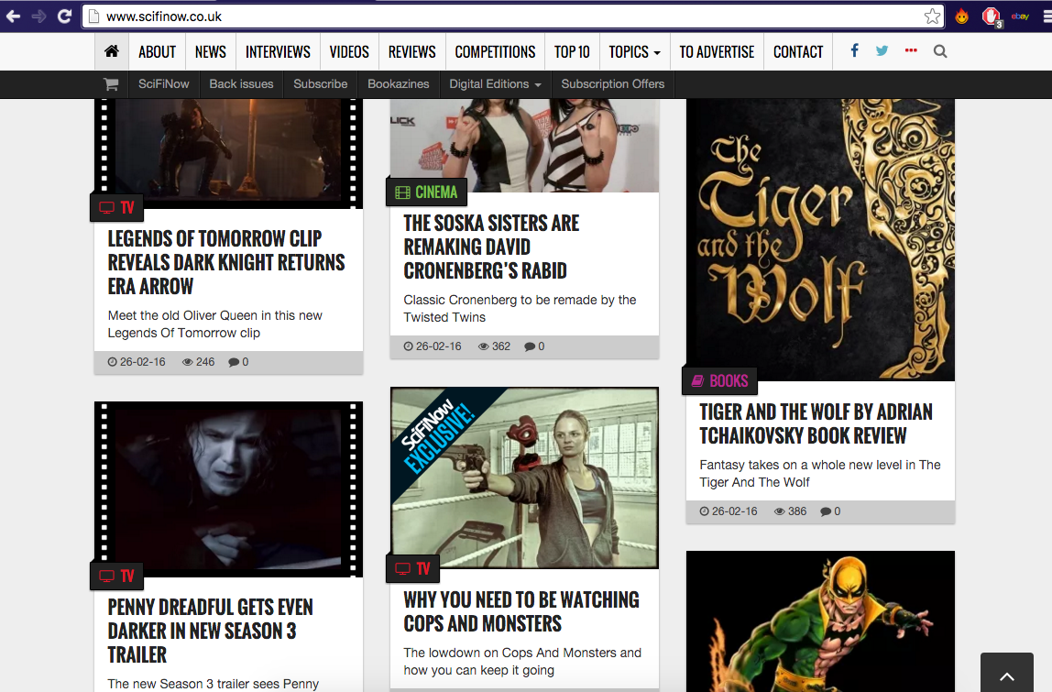
Task: Open the Facebook page icon
Action: (x=854, y=51)
